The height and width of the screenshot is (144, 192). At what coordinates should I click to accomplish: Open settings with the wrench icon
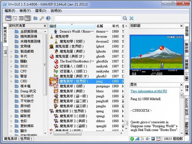click(42, 18)
